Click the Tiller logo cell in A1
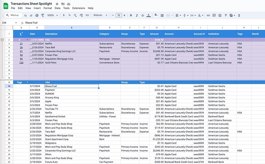265x164 pixels. pyautogui.click(x=21, y=34)
